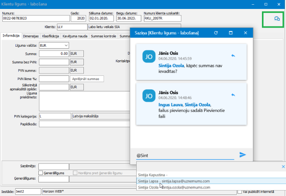The height and width of the screenshot is (196, 286).
Task: Check Norēķins pret ģenerālo līgumu option
Action: coord(75,173)
